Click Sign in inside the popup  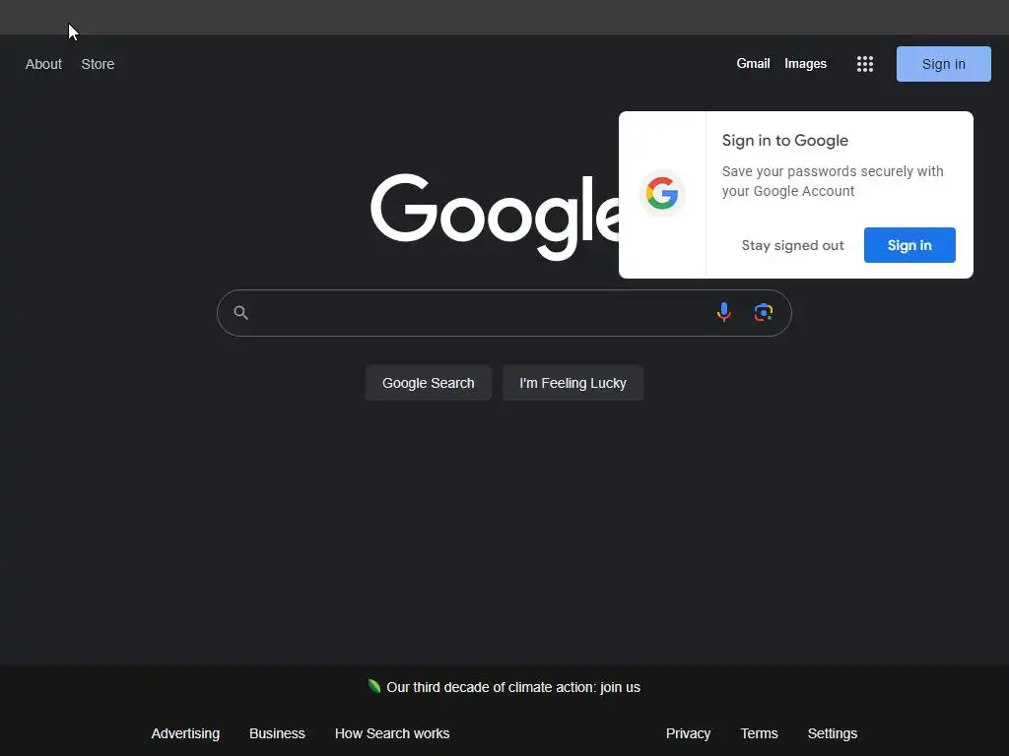[909, 245]
